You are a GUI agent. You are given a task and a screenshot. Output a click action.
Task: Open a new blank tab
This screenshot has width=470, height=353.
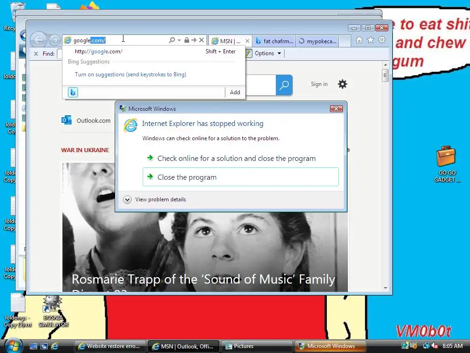(345, 41)
